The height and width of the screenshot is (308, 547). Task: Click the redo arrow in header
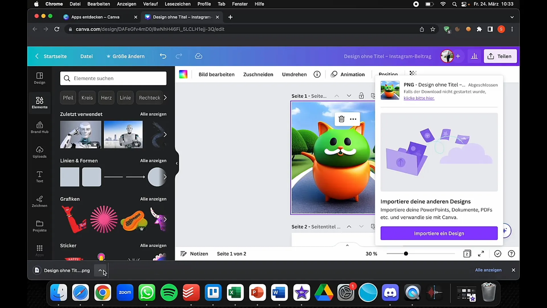(179, 56)
